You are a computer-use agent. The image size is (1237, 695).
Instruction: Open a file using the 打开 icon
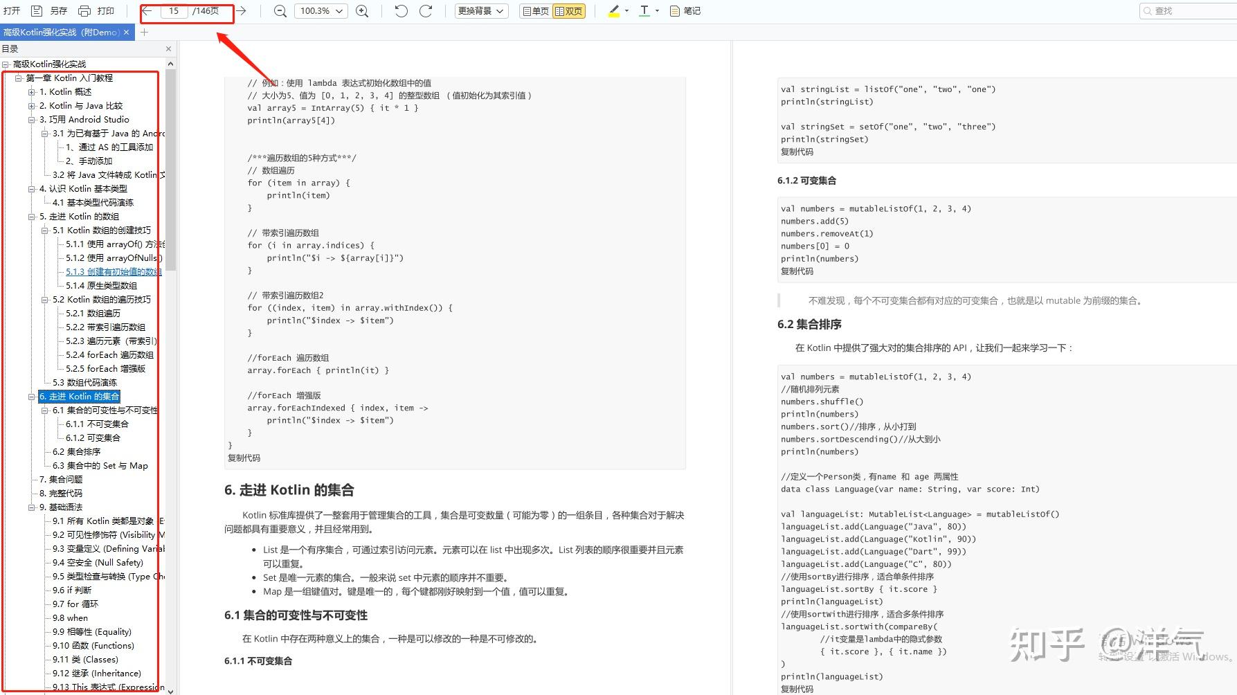11,10
